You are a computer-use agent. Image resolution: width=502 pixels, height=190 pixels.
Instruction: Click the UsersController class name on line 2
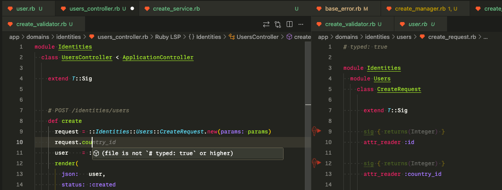(x=87, y=57)
